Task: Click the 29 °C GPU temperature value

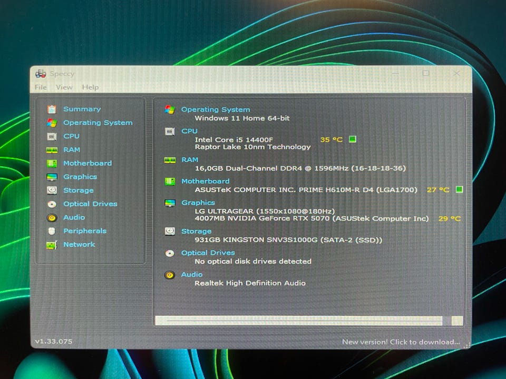Action: 450,218
